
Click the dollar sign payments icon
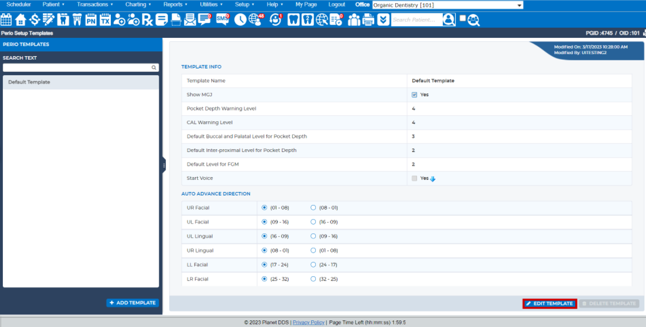(34, 19)
